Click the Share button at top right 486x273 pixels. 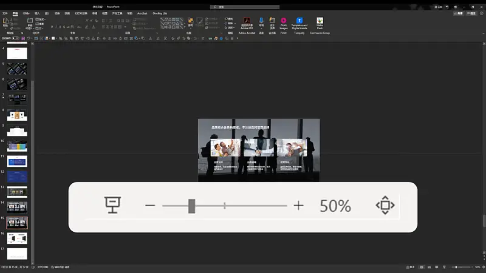click(459, 13)
